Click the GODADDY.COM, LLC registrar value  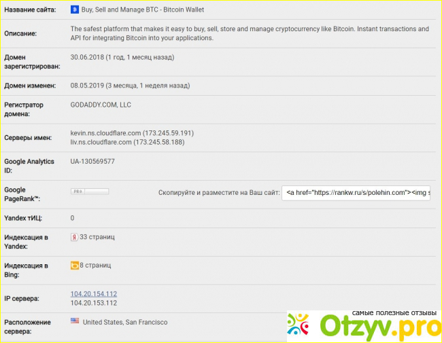[101, 105]
